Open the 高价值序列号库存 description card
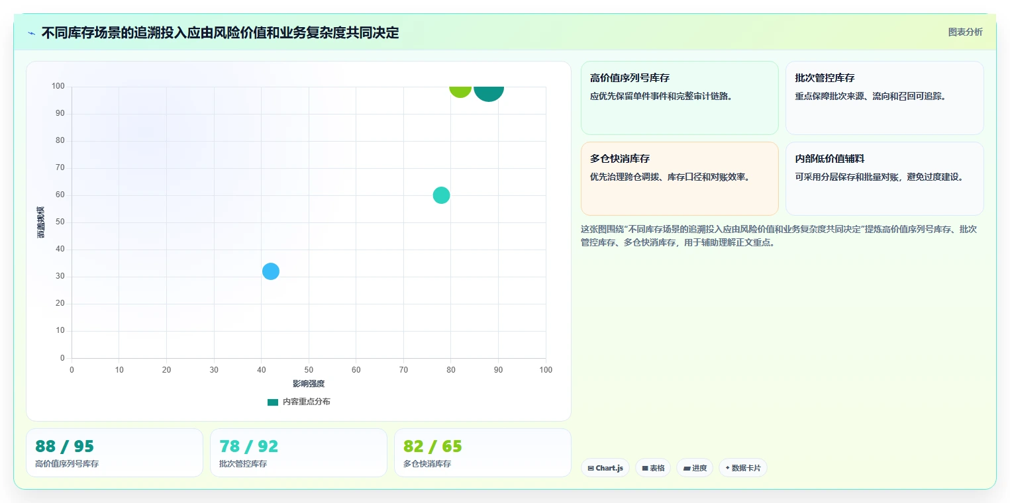1010x503 pixels. 680,98
